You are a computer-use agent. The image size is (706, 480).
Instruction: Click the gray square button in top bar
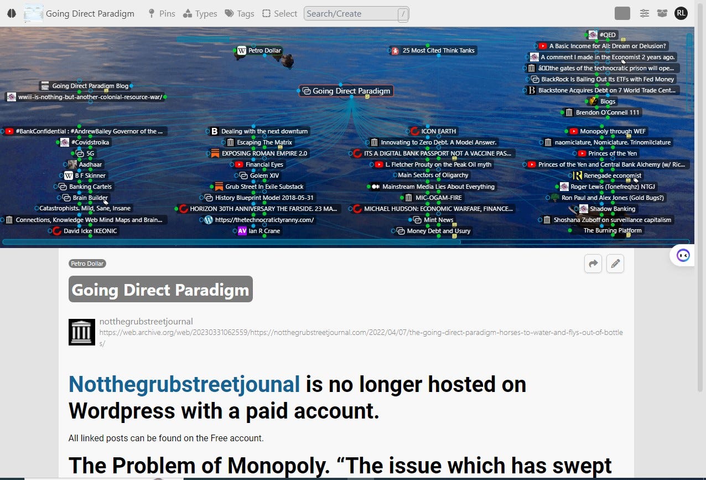coord(622,13)
